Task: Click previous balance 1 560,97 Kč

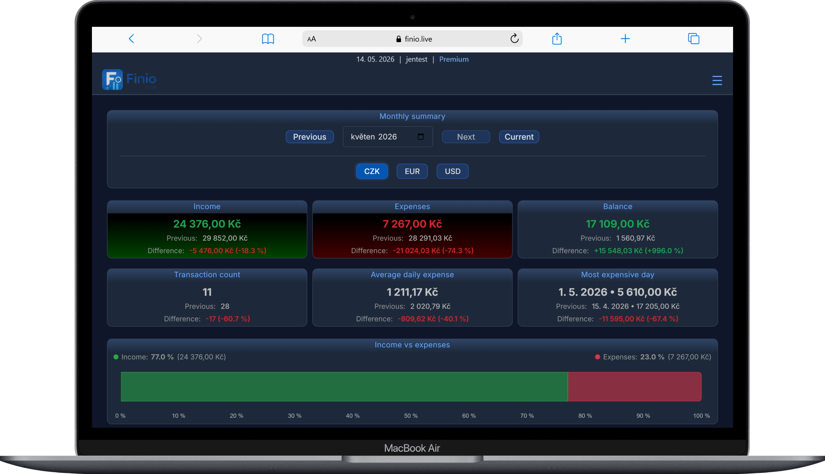Action: (635, 238)
